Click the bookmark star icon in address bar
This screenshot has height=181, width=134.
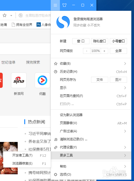coord(5,15)
